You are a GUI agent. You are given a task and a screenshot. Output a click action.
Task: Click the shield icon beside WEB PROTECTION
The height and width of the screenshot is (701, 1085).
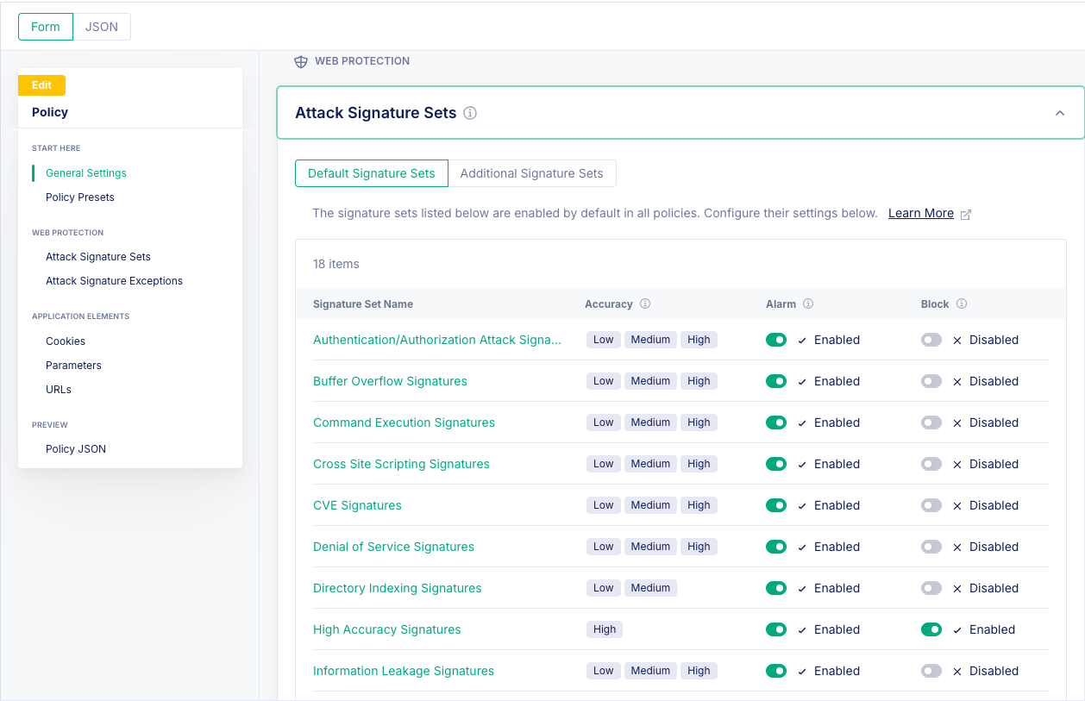(x=300, y=61)
